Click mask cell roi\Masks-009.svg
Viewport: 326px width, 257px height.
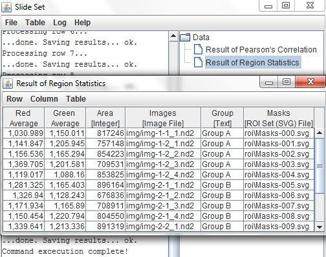279,227
